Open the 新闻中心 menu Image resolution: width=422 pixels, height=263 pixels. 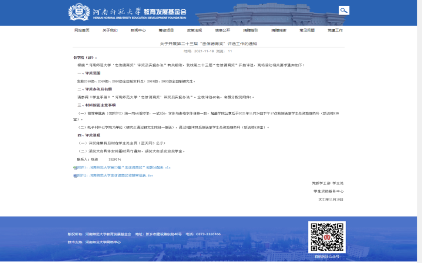pos(138,30)
